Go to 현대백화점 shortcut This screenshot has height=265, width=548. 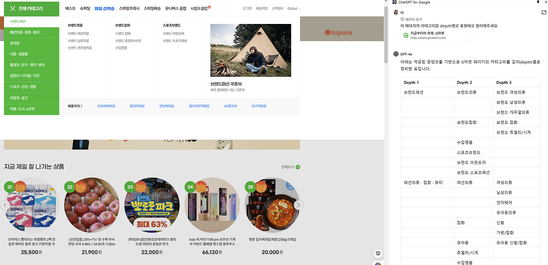pos(167,106)
